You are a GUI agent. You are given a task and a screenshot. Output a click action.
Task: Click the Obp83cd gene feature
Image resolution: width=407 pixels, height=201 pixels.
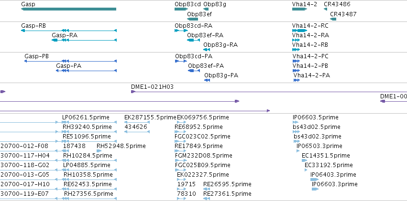pyautogui.click(x=181, y=9)
